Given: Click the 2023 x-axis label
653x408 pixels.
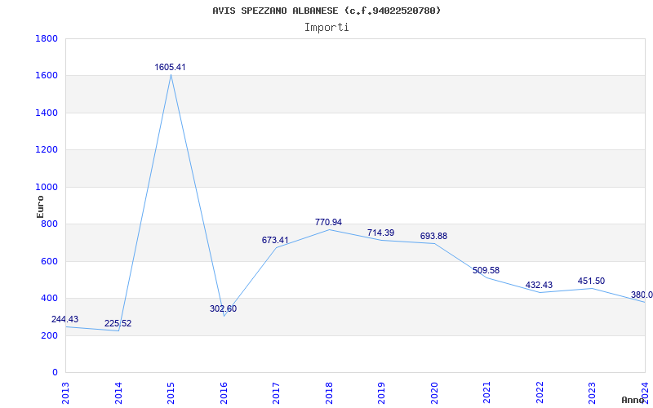Looking at the screenshot, I should pyautogui.click(x=593, y=392).
